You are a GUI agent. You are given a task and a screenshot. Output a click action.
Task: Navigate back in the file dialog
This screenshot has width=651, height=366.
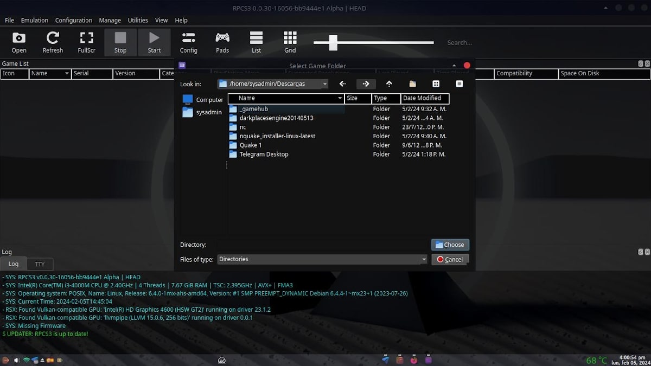tap(342, 84)
